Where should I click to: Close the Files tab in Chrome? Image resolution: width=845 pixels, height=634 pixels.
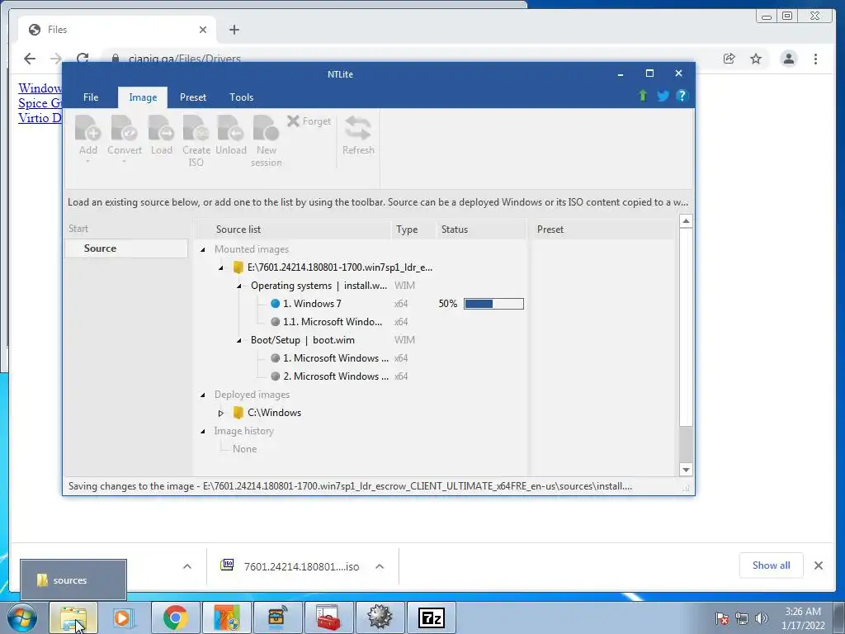coord(203,30)
